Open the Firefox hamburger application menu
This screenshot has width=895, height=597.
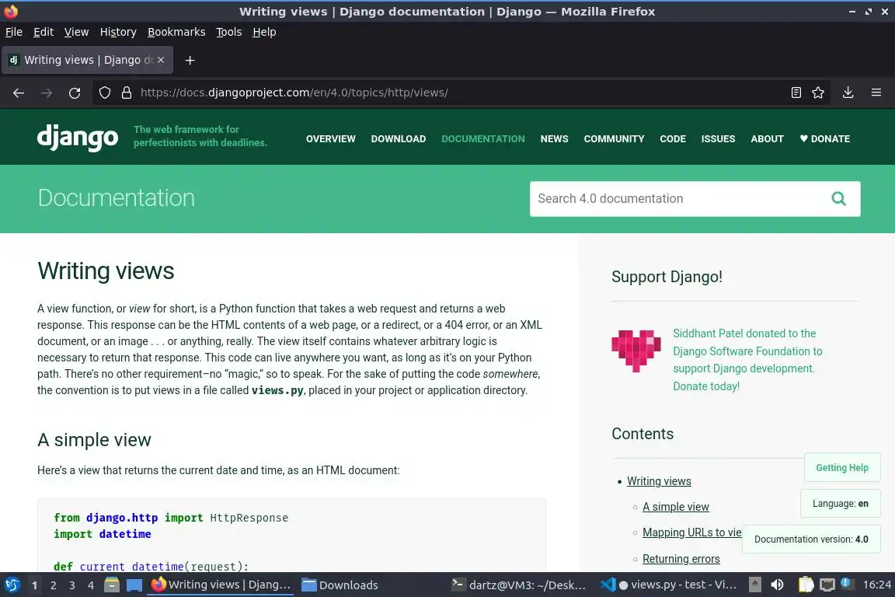pos(876,93)
